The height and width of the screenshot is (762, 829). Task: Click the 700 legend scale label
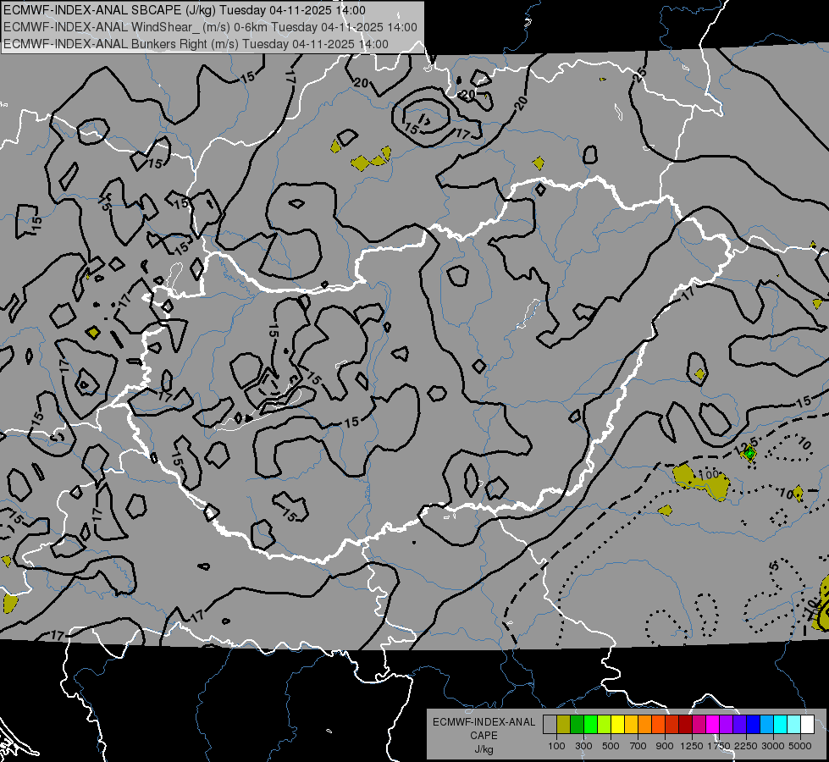(x=638, y=746)
